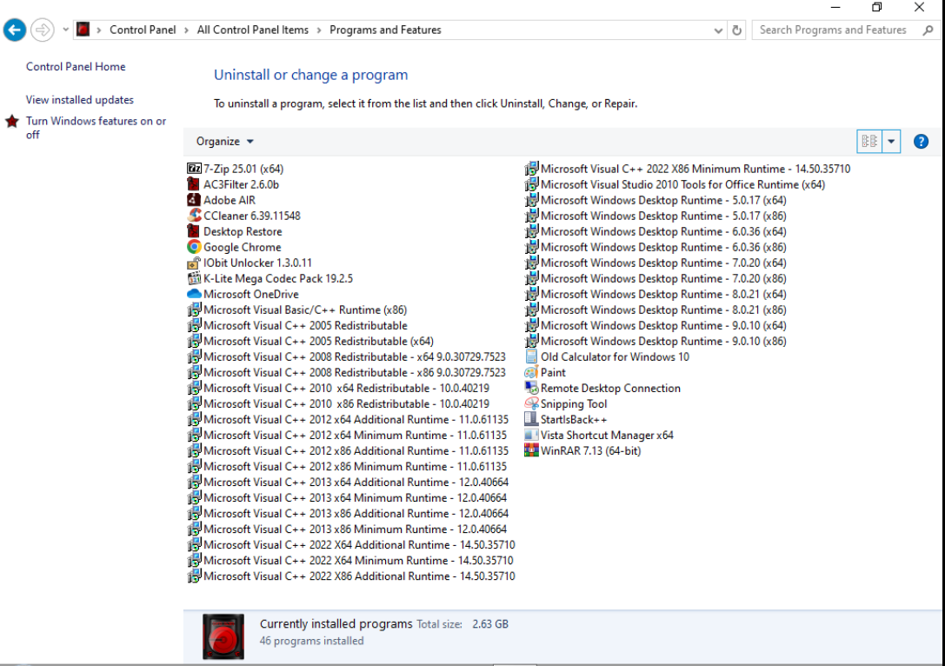Click the Old Calculator for Windows 10 icon
Screen dimensions: 945x666
coord(531,356)
